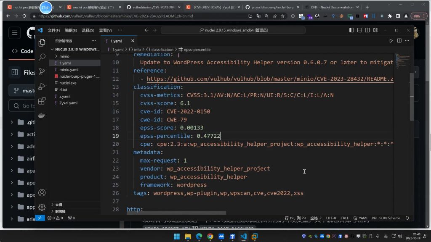431x242 pixels.
Task: Change the CRLF line ending status item
Action: (344, 218)
